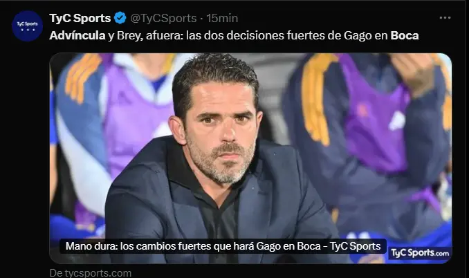Open the @TyCSports handle profile
This screenshot has height=278, width=469.
[163, 18]
